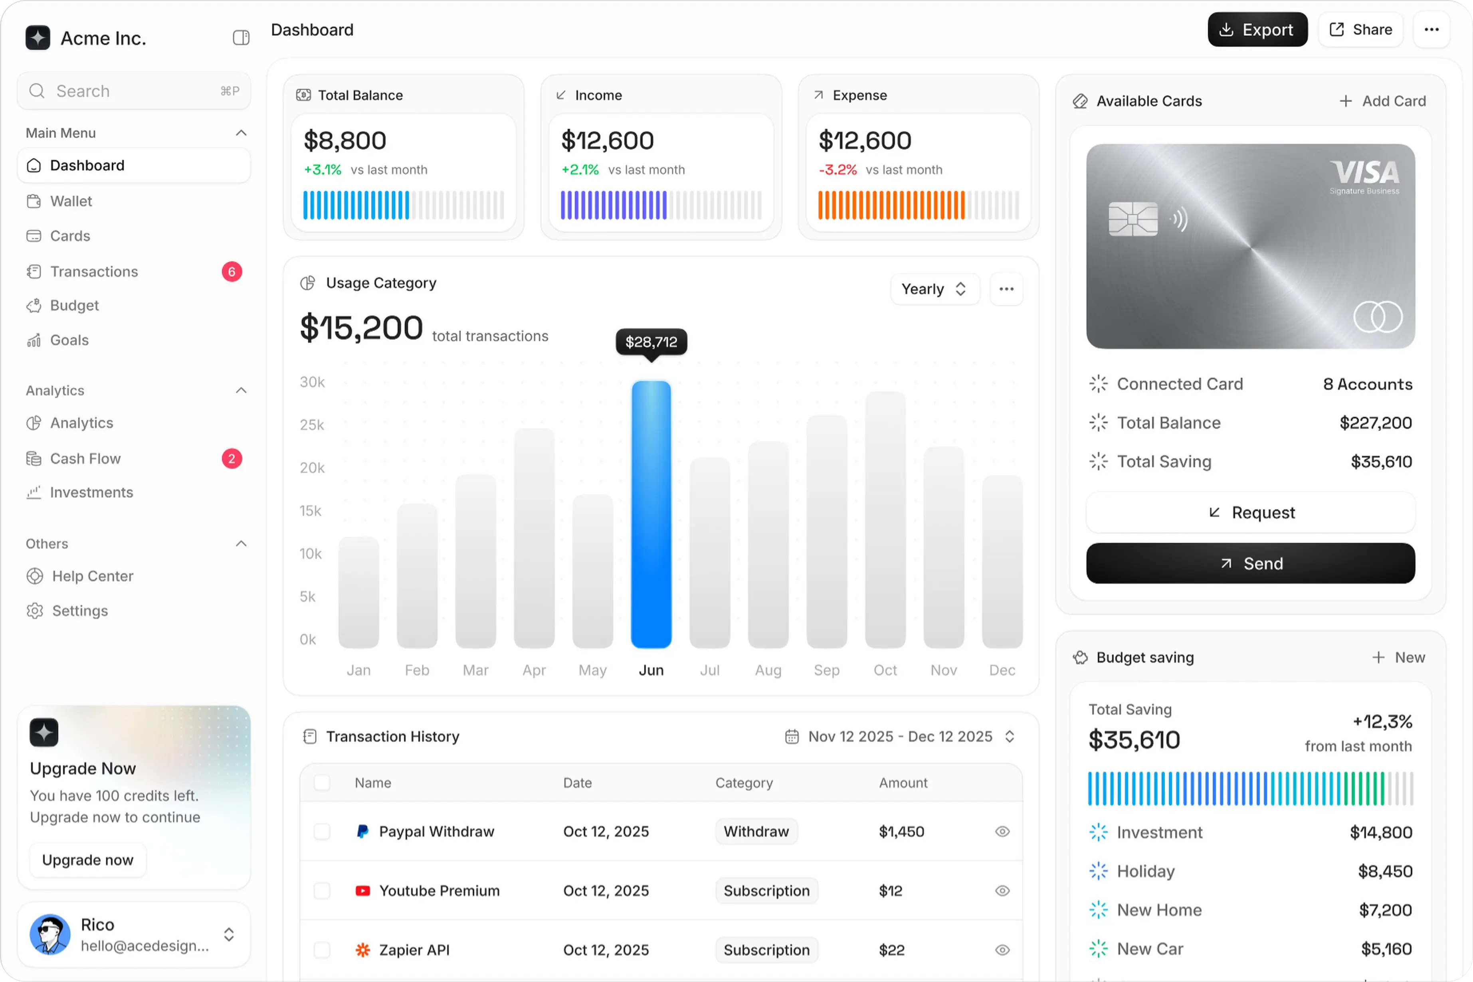
Task: Click the orange Expense progress bar
Action: (919, 205)
